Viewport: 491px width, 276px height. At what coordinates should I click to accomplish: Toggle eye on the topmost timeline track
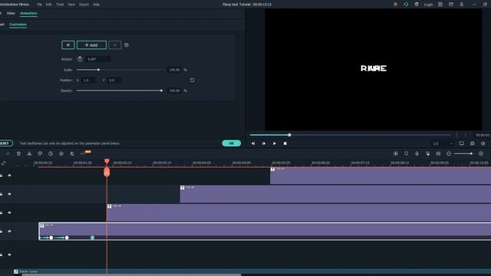click(9, 176)
